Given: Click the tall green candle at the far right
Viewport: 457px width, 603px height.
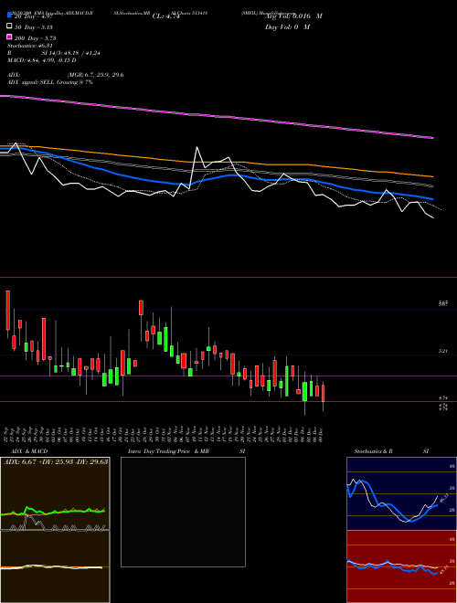Looking at the screenshot, I should coord(304,391).
